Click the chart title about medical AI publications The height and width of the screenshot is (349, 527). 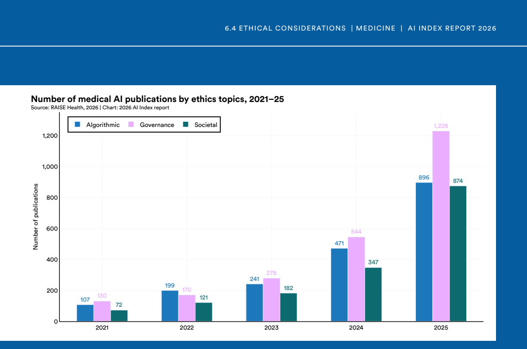click(158, 99)
